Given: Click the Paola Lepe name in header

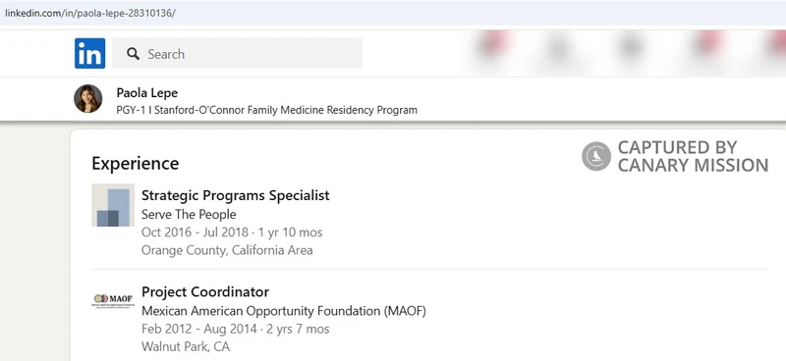Looking at the screenshot, I should point(146,92).
